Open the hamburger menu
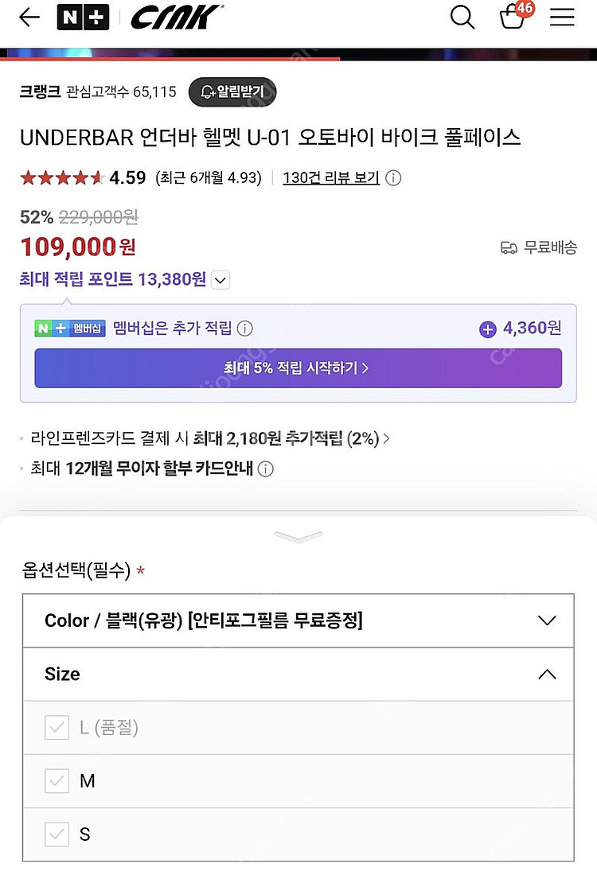The width and height of the screenshot is (597, 879). (x=562, y=18)
